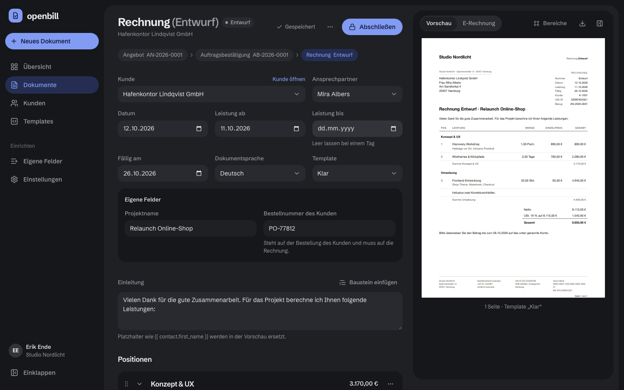Collapse the preview side panel
Screen dimensions: 624x390
click(x=600, y=23)
